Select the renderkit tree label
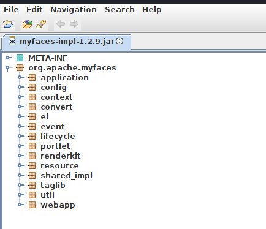The height and width of the screenshot is (229, 266). pyautogui.click(x=61, y=156)
